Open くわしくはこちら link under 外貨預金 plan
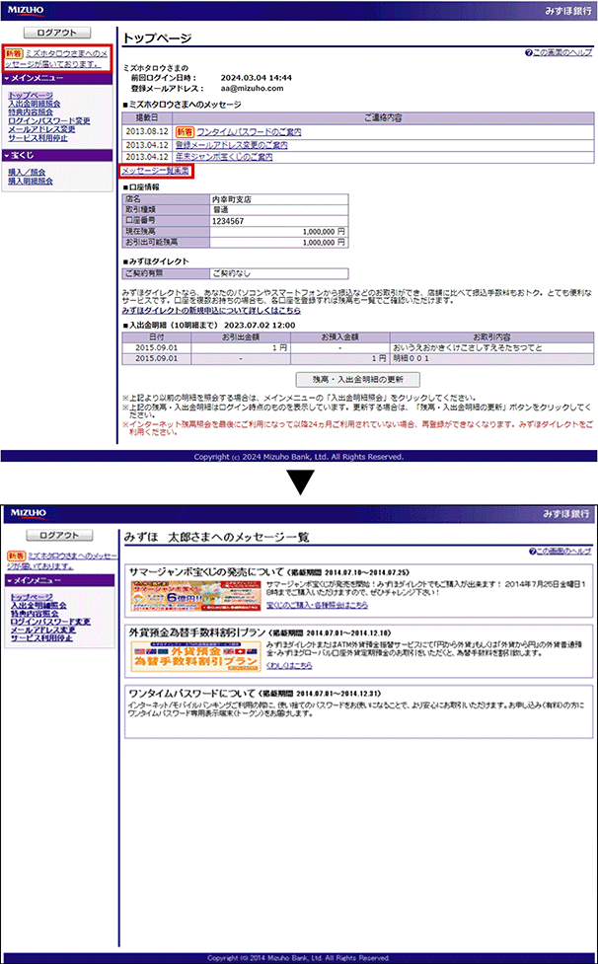The image size is (598, 964). coord(289,666)
